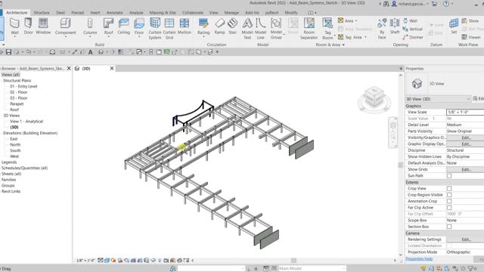Select the By Face opening tool
This screenshot has width=484, height=272.
click(382, 29)
